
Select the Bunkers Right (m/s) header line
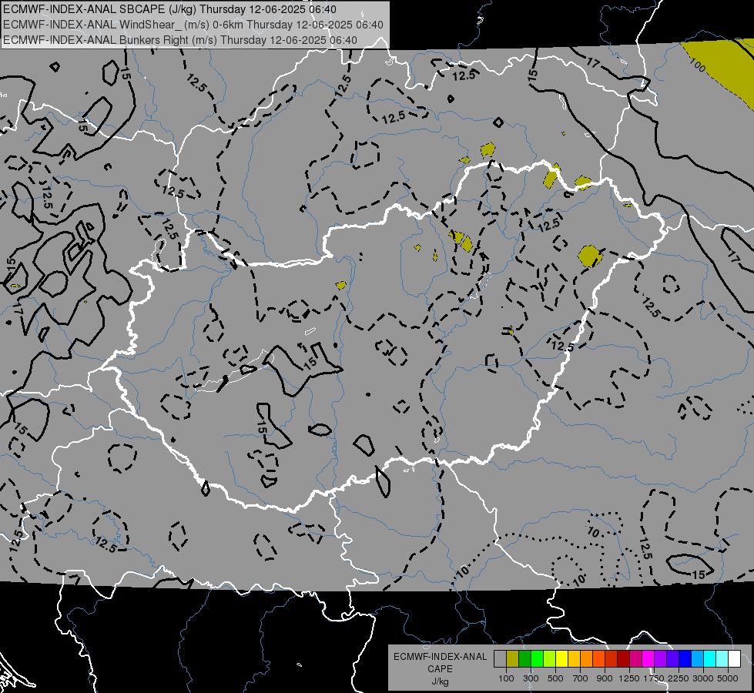[x=180, y=40]
